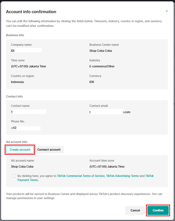Edit the Company name field

(27, 51)
